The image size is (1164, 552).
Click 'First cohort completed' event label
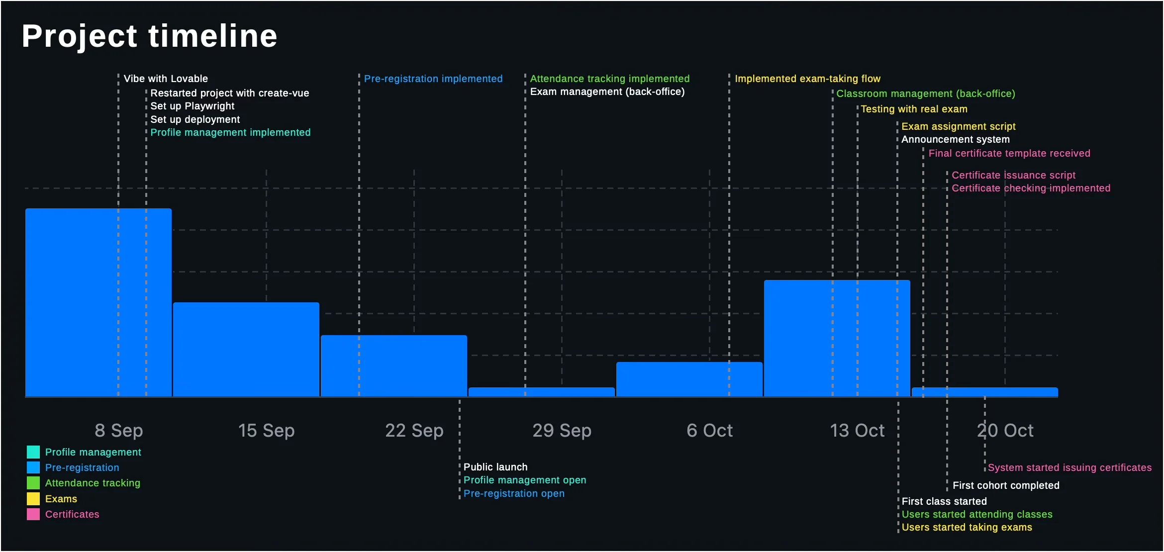point(1006,485)
